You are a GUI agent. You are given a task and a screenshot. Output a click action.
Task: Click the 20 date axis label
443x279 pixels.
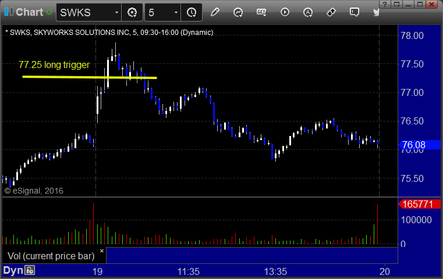click(385, 271)
